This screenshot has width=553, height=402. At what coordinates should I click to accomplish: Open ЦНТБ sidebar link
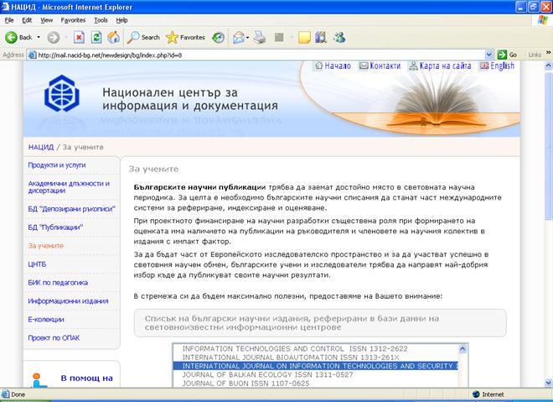pyautogui.click(x=37, y=264)
